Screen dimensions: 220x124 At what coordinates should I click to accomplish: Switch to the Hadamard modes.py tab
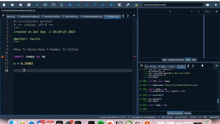tap(30, 17)
